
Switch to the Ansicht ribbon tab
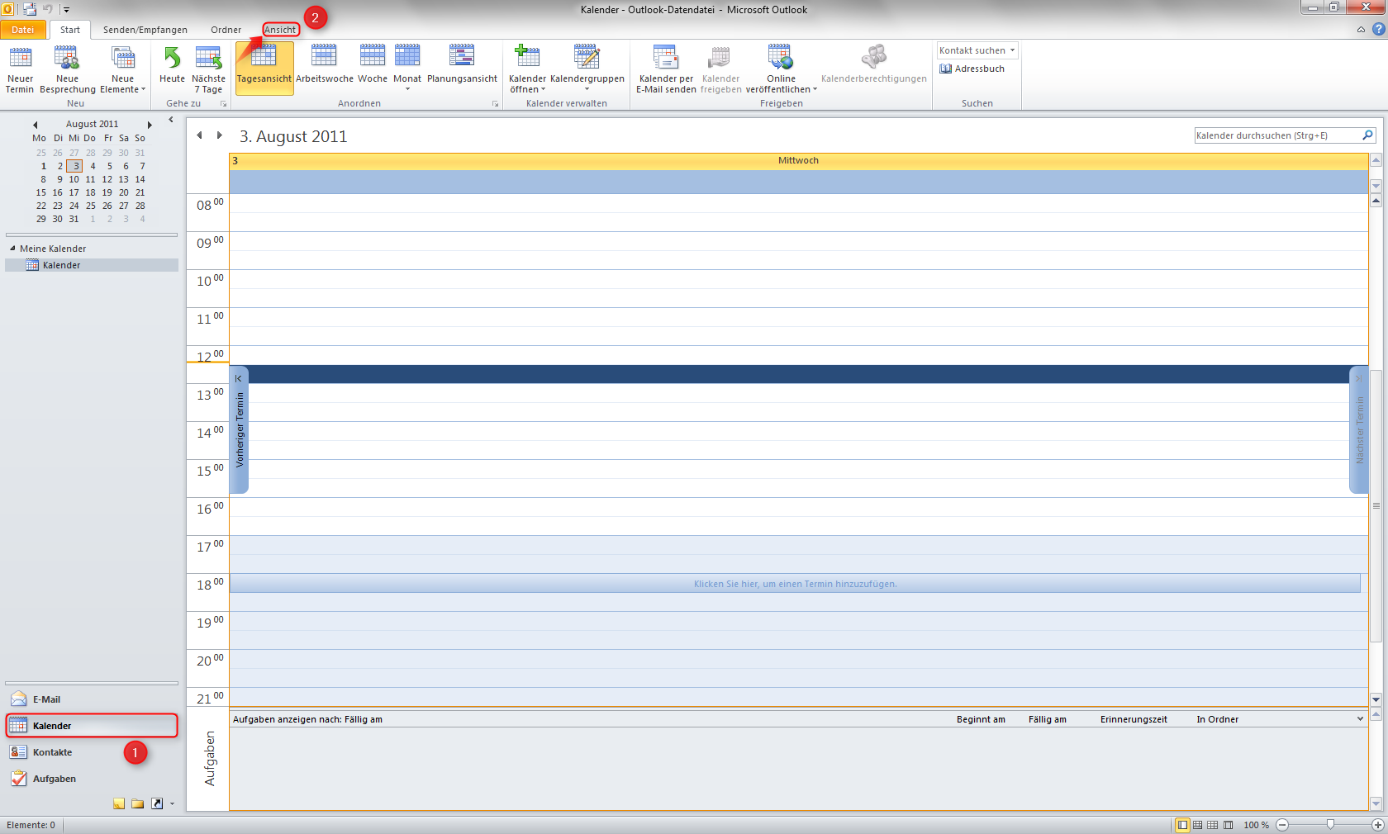click(x=280, y=29)
